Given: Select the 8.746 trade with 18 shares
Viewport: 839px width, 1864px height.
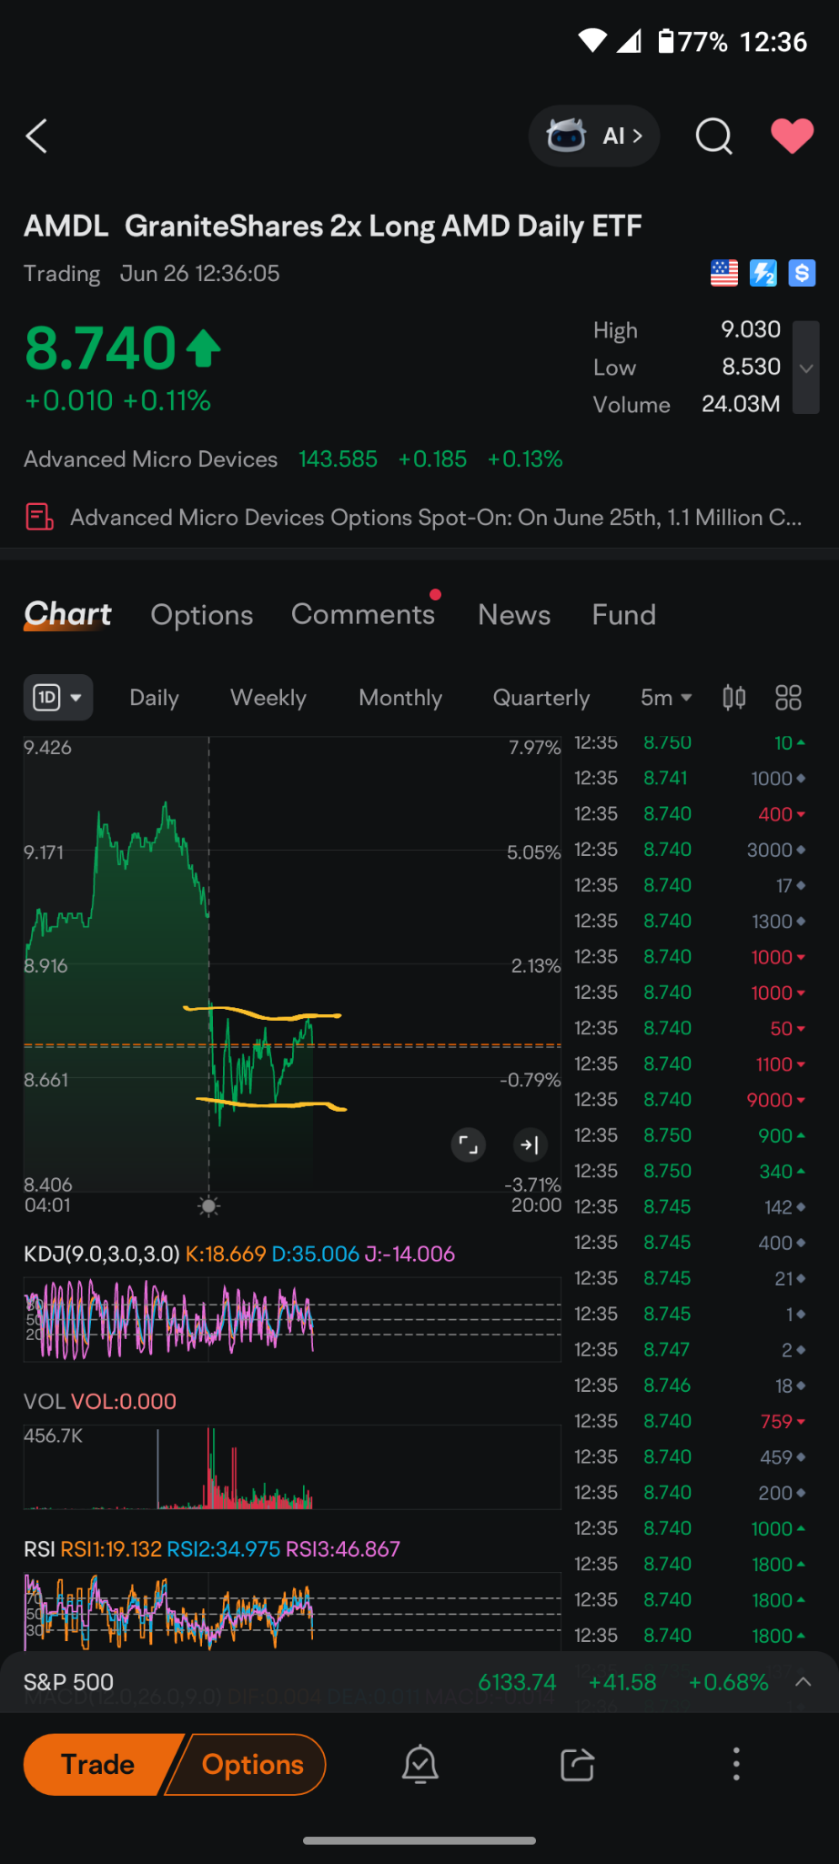Looking at the screenshot, I should coord(691,1385).
